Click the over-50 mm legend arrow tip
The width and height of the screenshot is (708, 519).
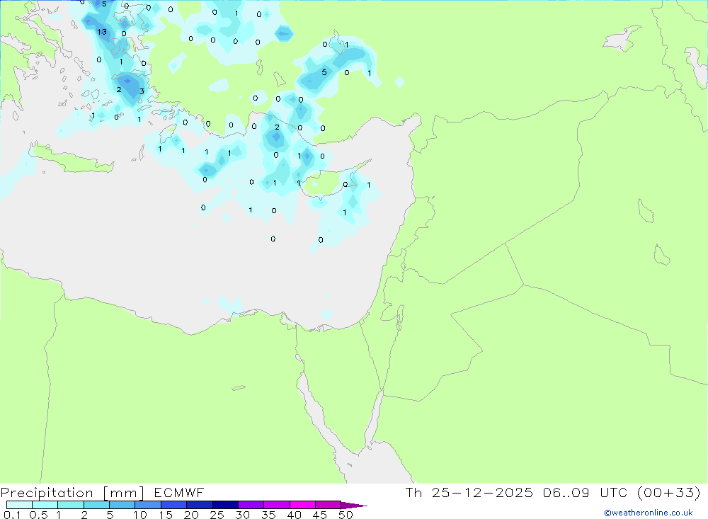coord(354,505)
